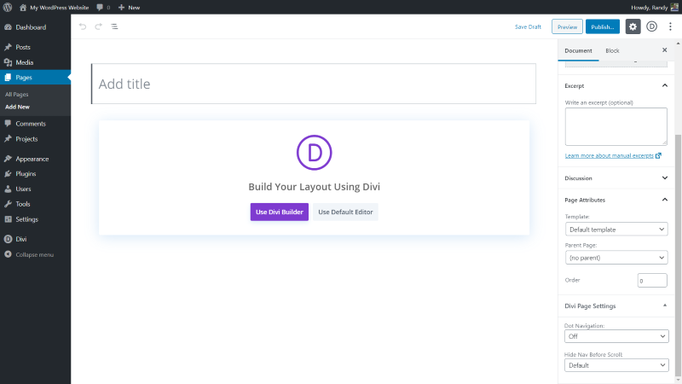Click the Redo arrow icon
Viewport: 682px width, 384px height.
click(x=99, y=26)
